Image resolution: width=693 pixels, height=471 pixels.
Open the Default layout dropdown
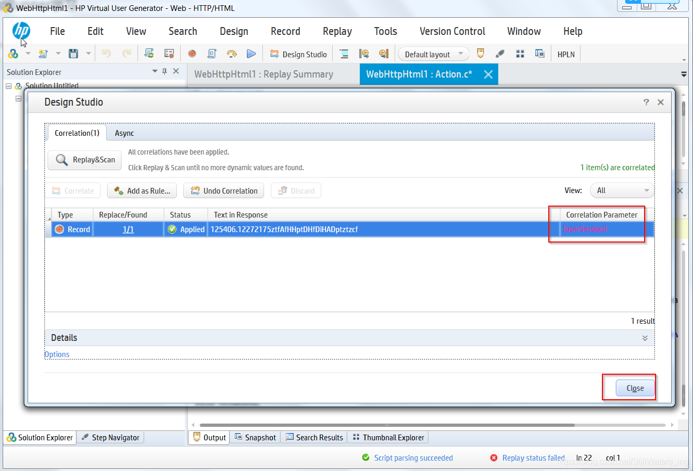pyautogui.click(x=434, y=54)
